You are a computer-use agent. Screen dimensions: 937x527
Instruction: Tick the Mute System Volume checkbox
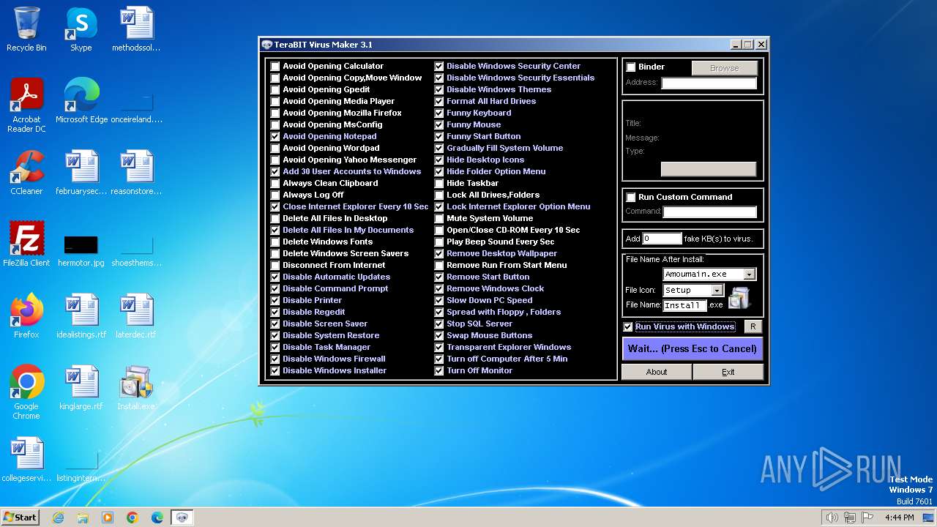[x=439, y=218]
